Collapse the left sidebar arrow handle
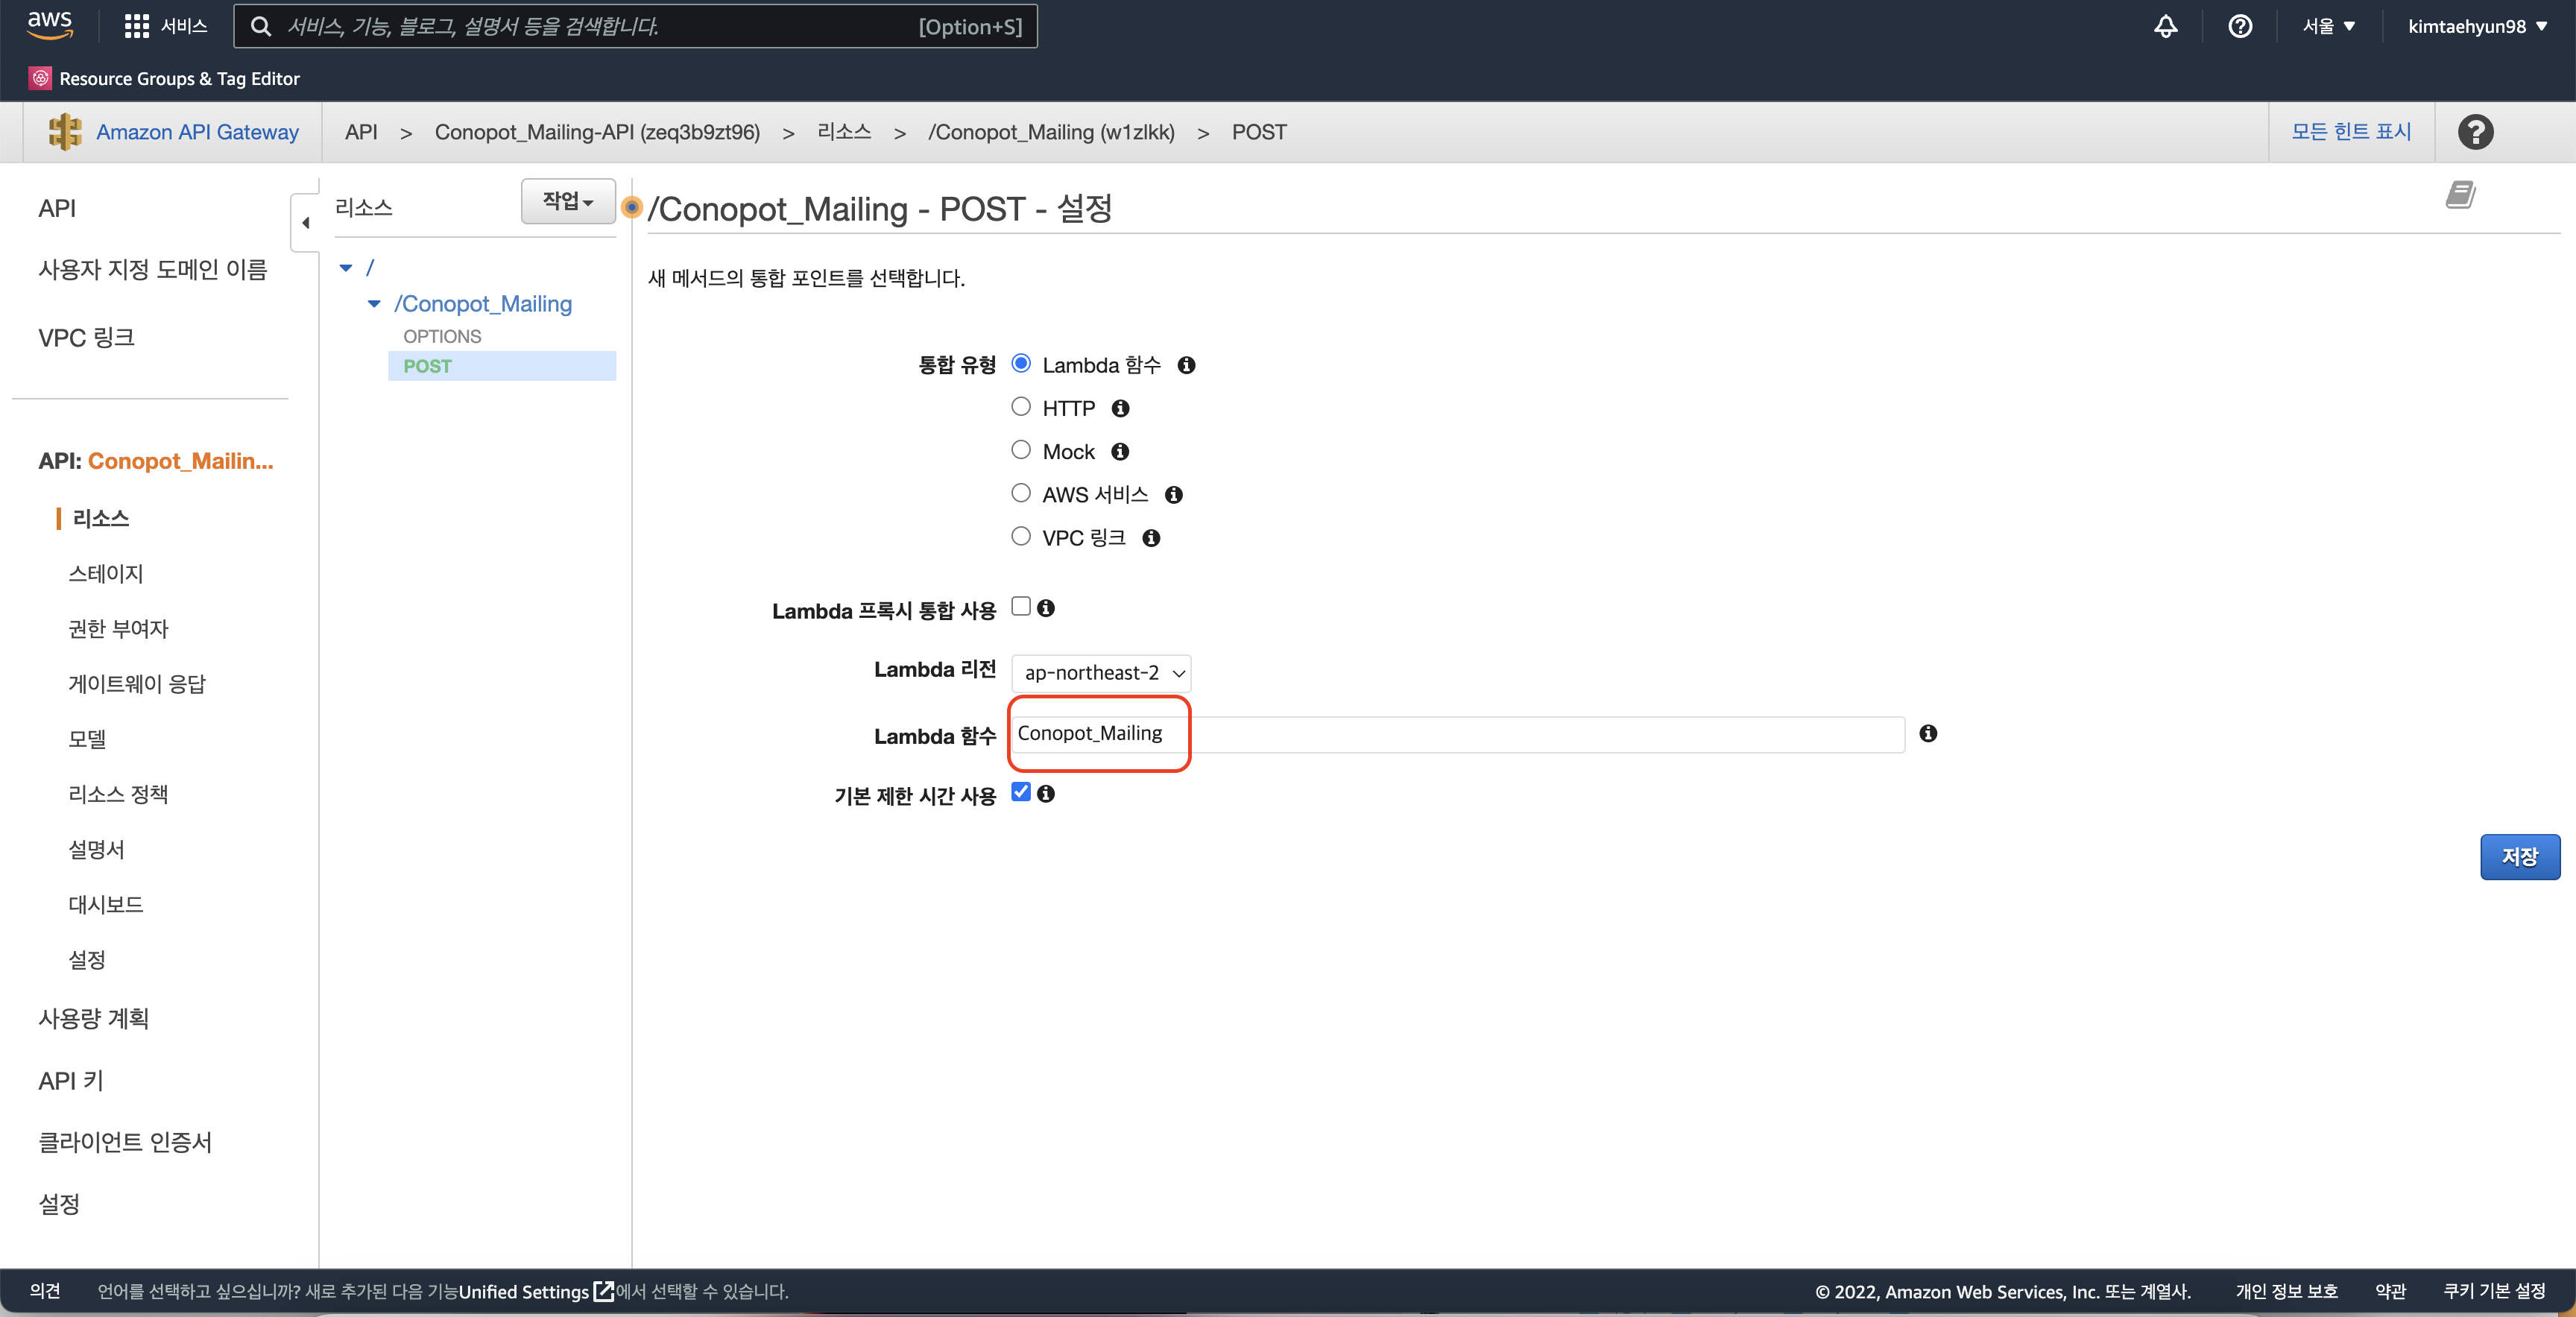The image size is (2576, 1317). coord(305,223)
